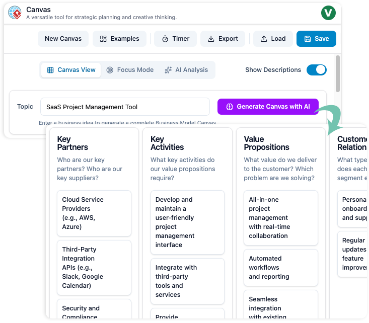This screenshot has height=323, width=369.
Task: Select the Automated workflows and reporting card
Action: [280, 267]
